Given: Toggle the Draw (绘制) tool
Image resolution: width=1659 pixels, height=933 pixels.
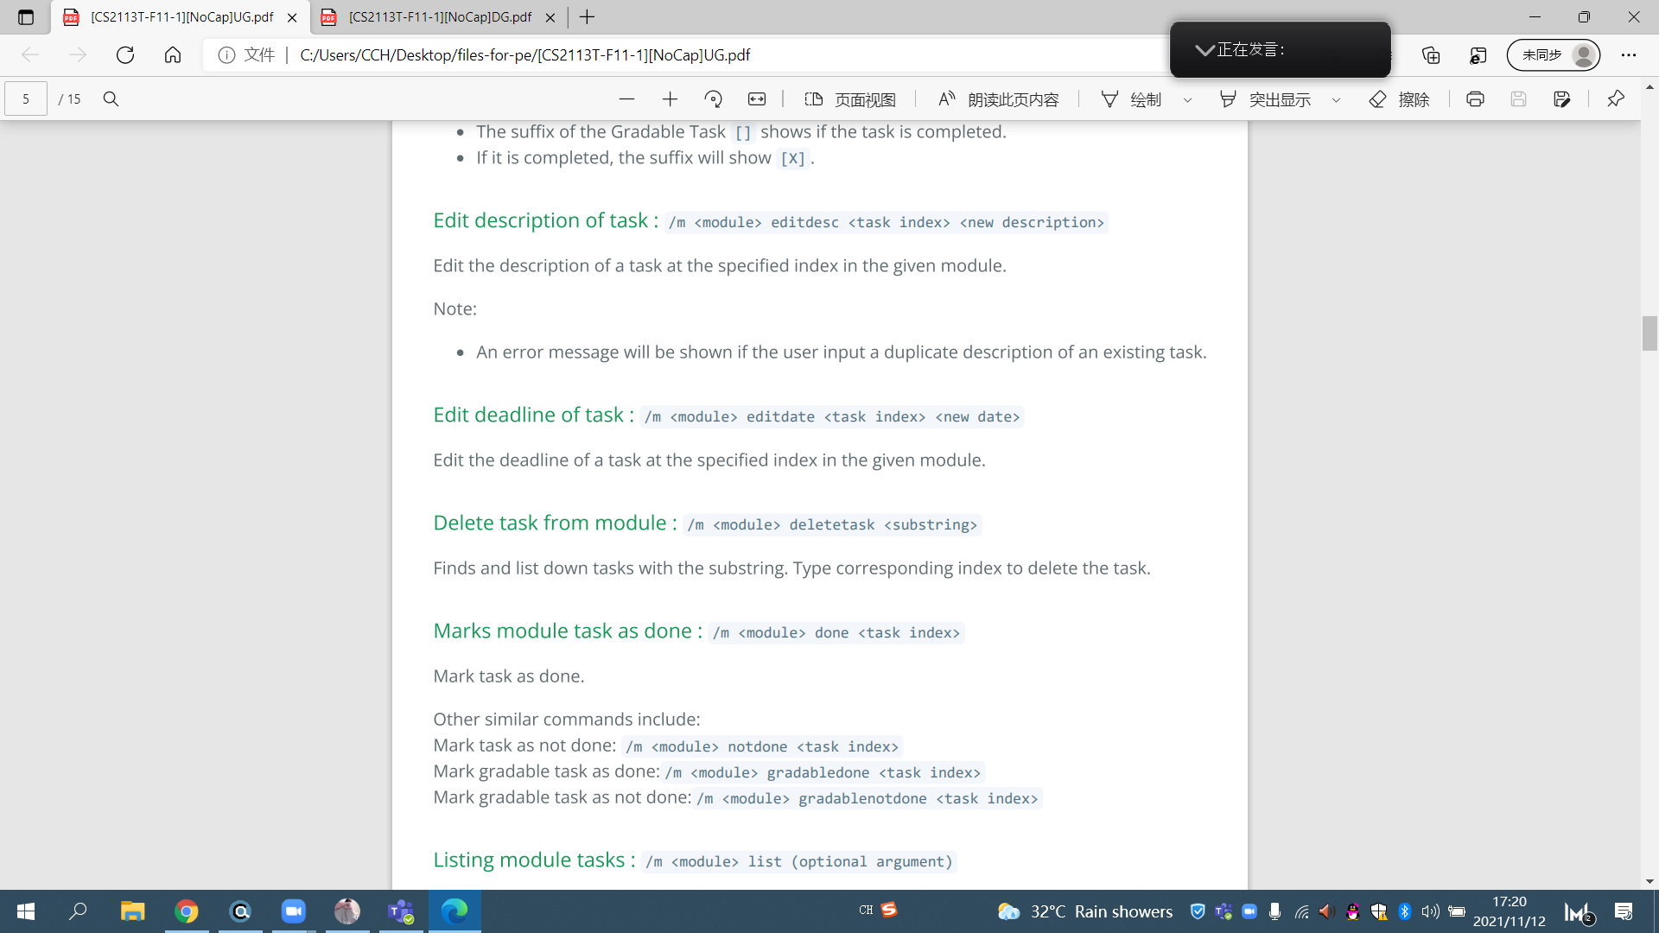Looking at the screenshot, I should point(1131,99).
